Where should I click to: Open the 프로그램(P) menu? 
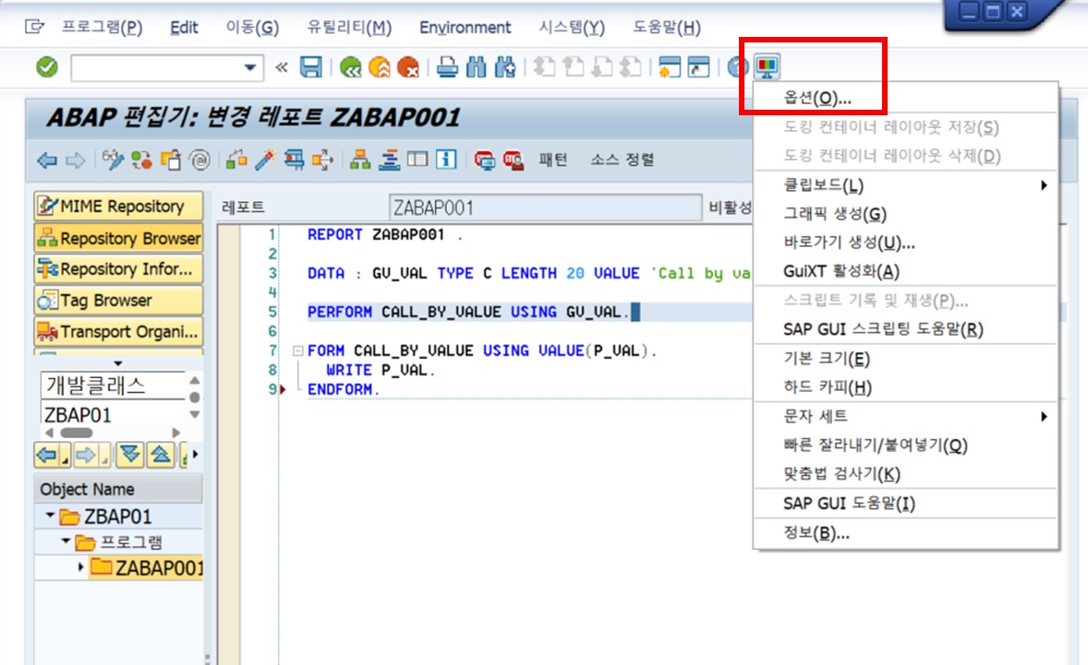102,27
